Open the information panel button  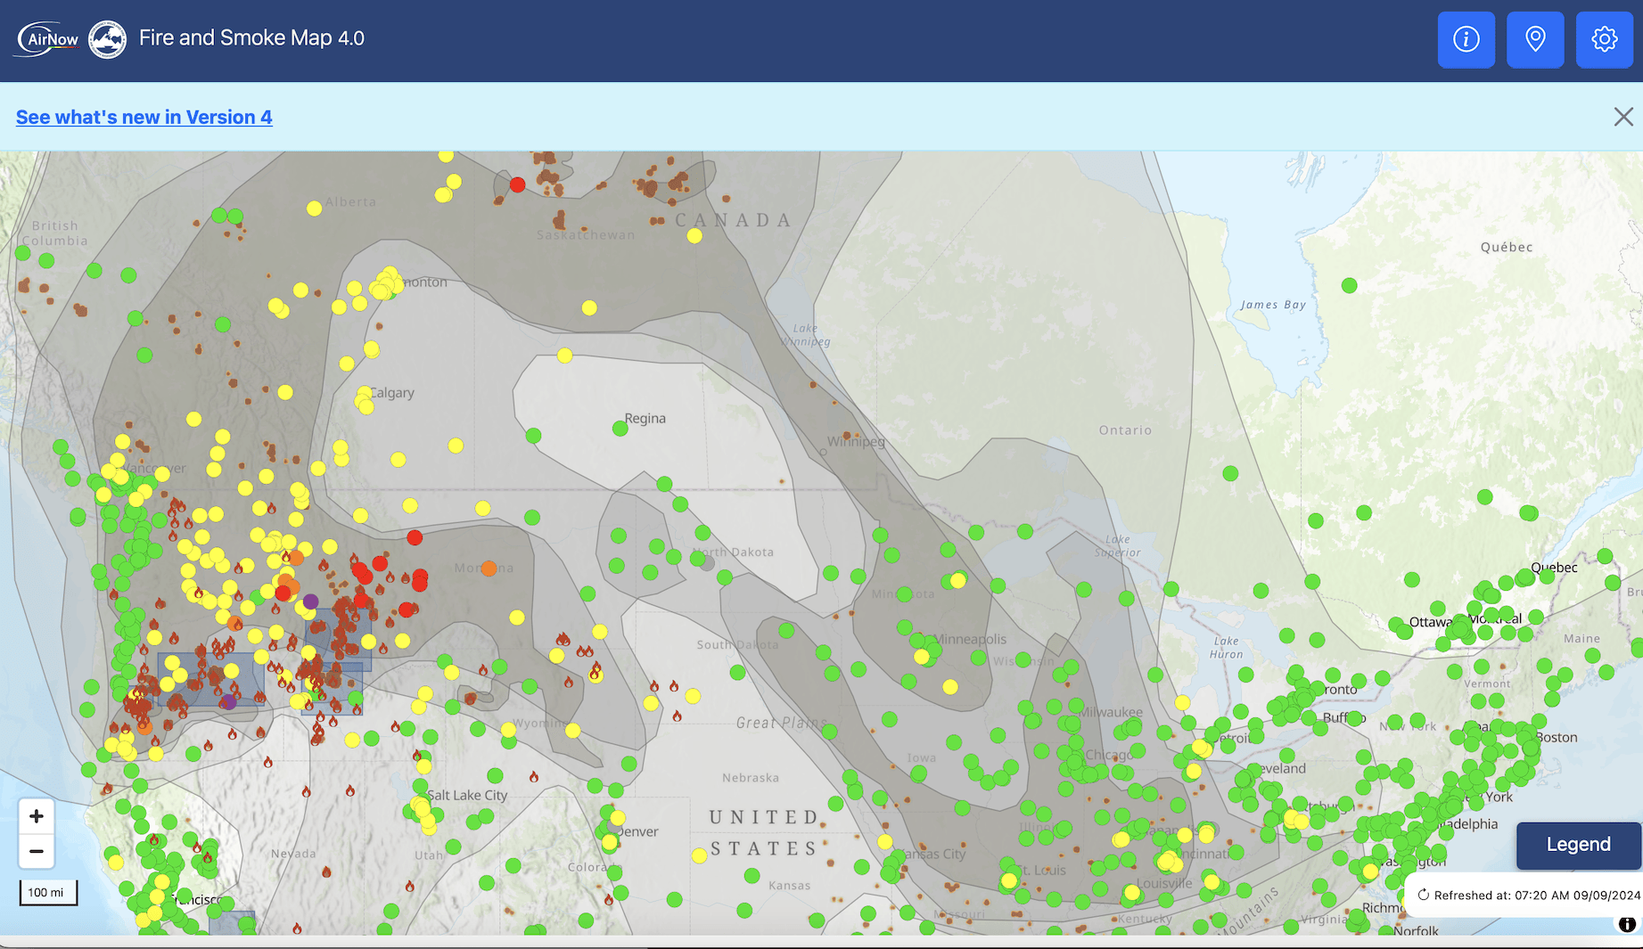pos(1466,39)
